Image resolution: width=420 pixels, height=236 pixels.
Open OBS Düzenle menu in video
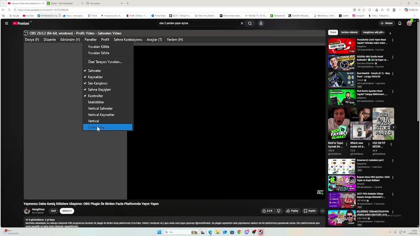[x=50, y=40]
